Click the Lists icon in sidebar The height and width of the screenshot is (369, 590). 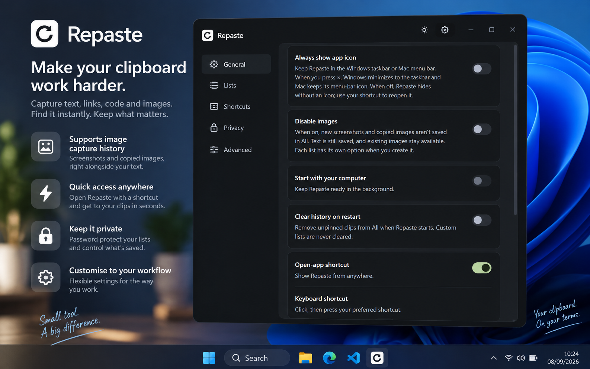pyautogui.click(x=214, y=86)
